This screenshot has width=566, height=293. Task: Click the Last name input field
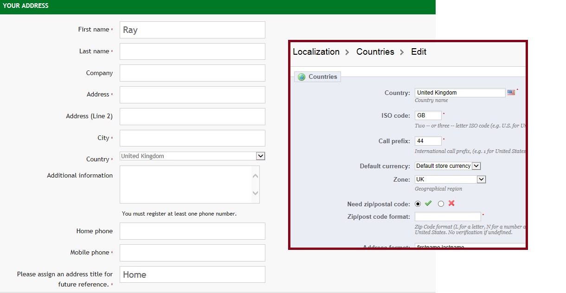click(192, 51)
